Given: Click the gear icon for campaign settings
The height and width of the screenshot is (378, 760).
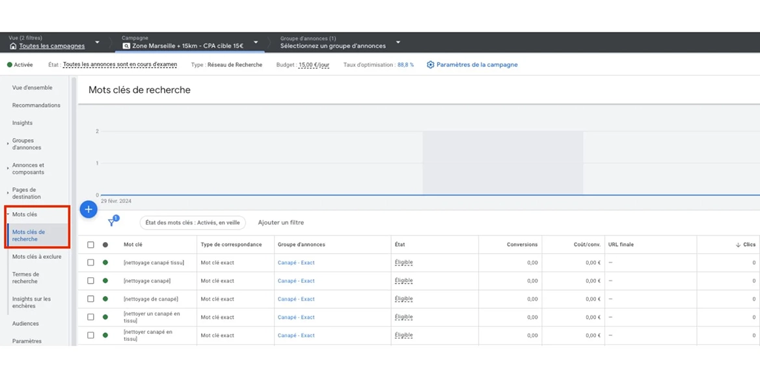Looking at the screenshot, I should tap(430, 64).
